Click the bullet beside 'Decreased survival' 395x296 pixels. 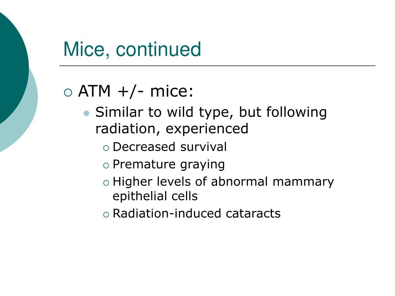click(106, 148)
